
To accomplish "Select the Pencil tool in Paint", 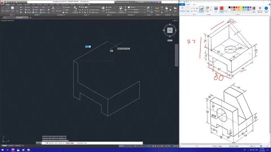I will [x=192, y=8].
